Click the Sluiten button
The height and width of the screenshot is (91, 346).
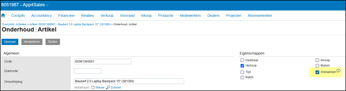53,42
